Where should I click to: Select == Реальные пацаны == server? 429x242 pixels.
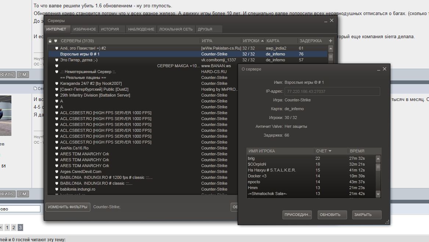[x=83, y=77]
